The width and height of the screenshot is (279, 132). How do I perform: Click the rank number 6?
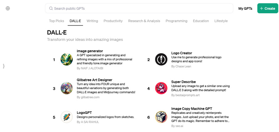click(149, 117)
